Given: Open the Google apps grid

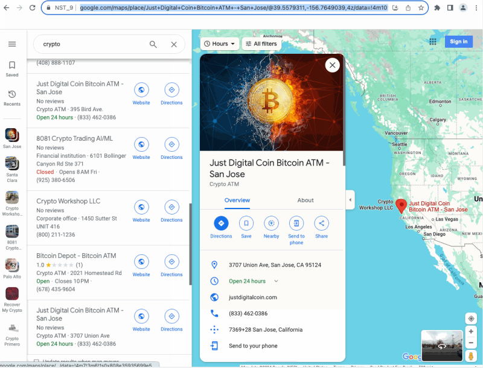Looking at the screenshot, I should (x=433, y=42).
